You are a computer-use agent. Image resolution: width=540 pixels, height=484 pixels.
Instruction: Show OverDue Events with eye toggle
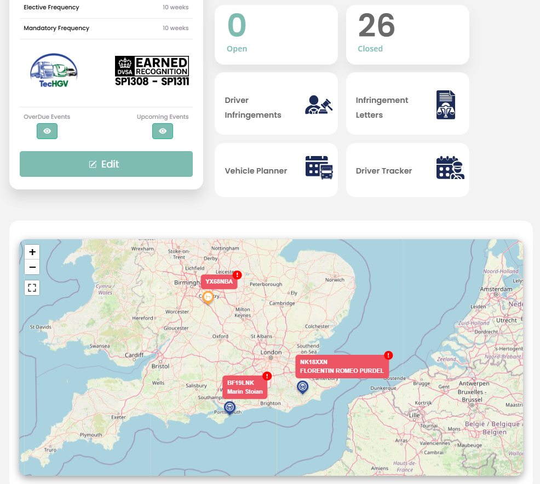[47, 131]
